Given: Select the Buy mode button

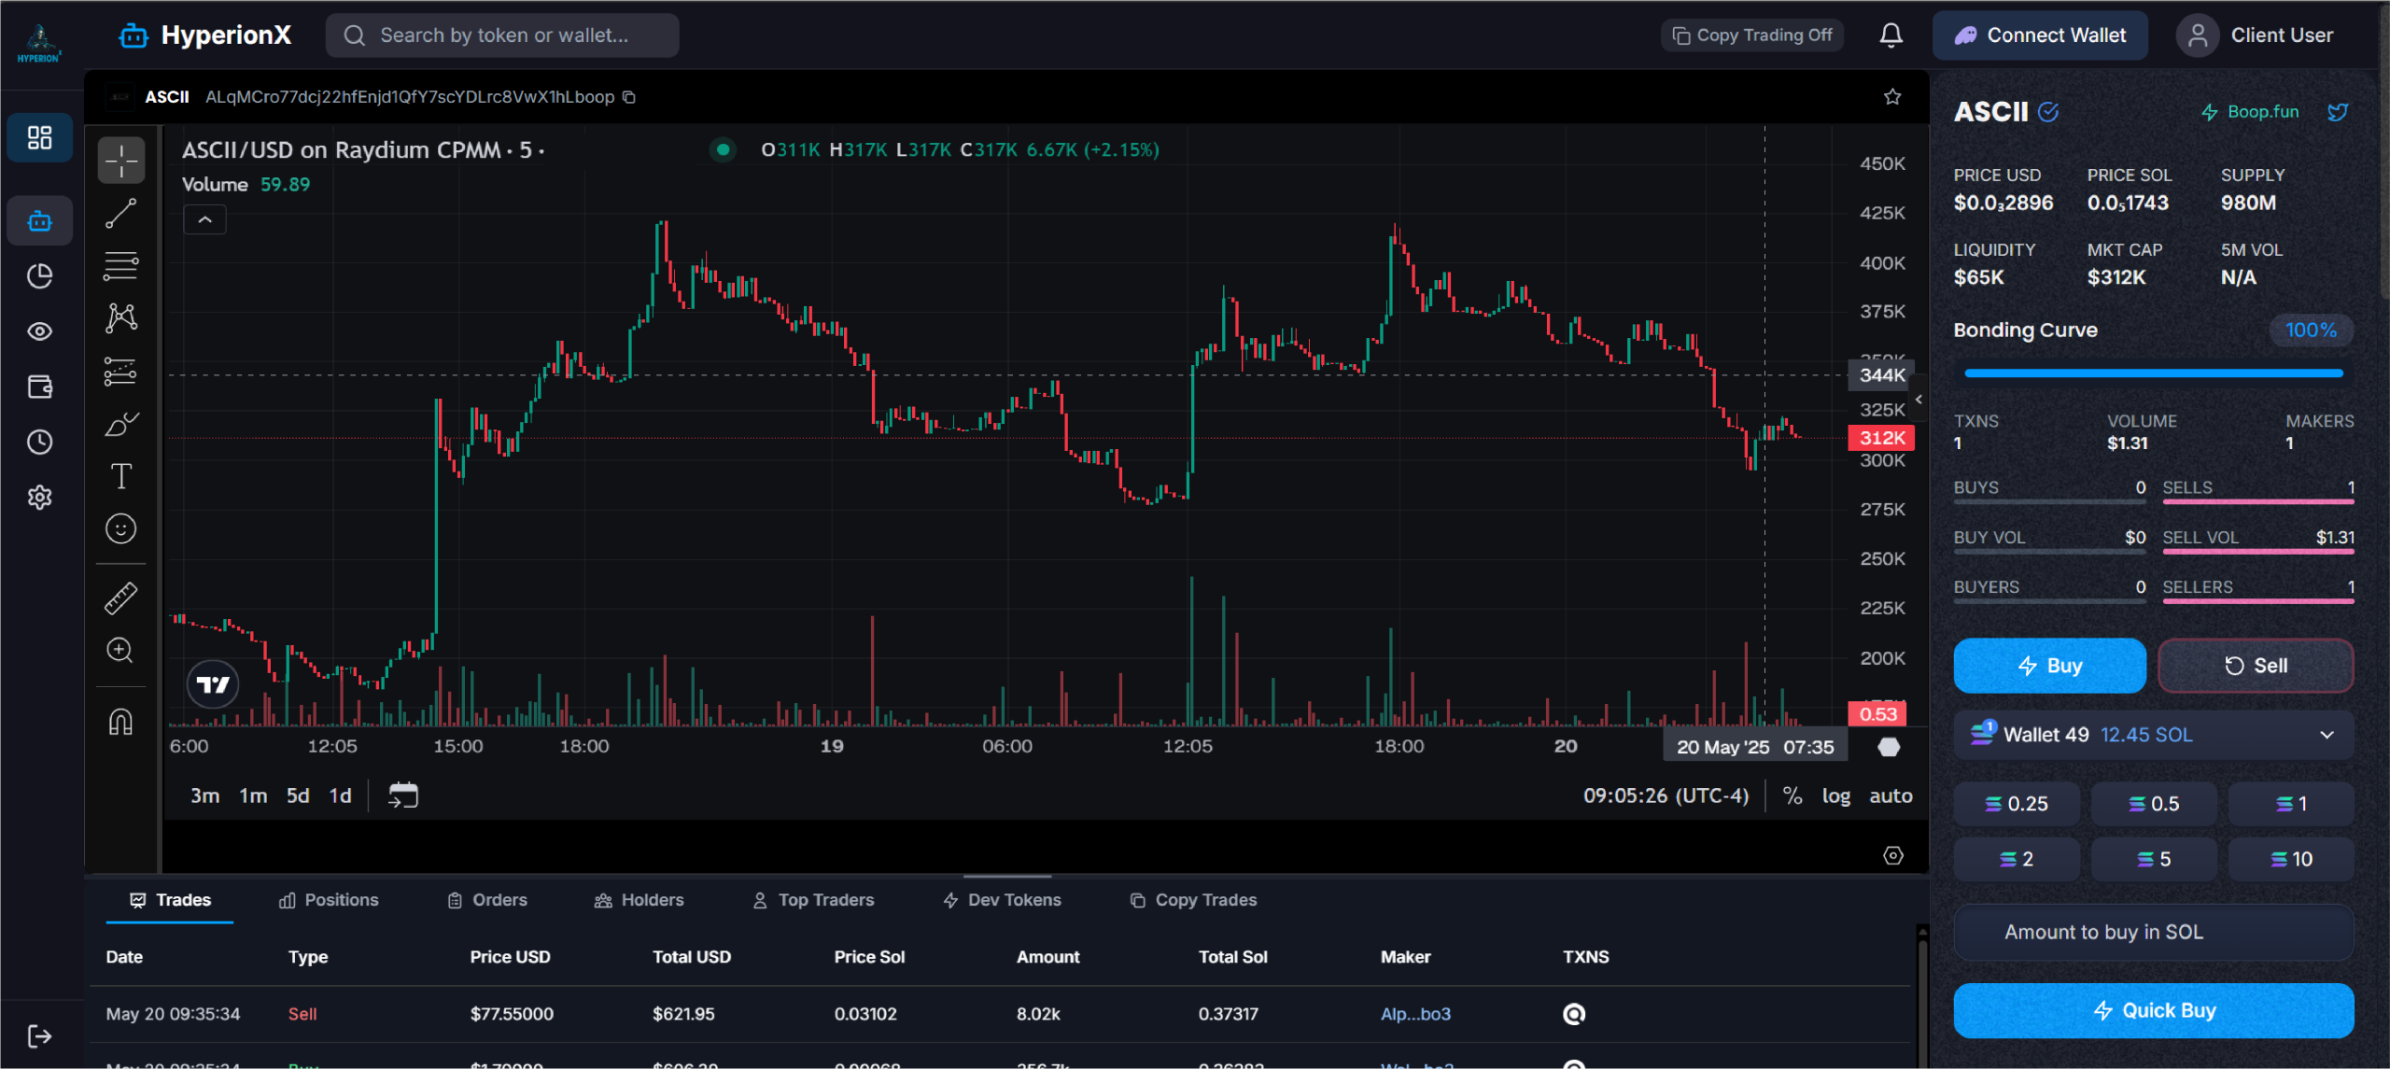Looking at the screenshot, I should coord(2050,666).
